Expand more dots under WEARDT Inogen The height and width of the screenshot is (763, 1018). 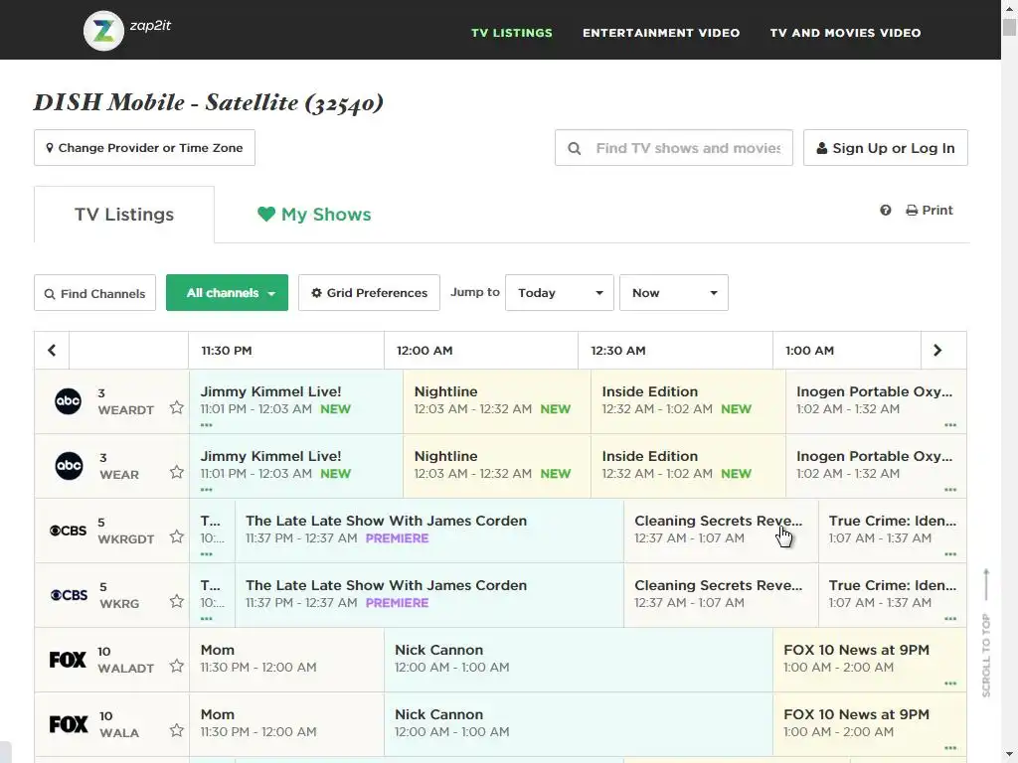pos(950,425)
